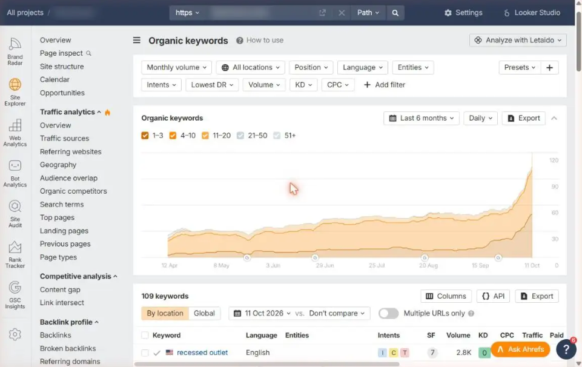Click the Page inspect search icon
This screenshot has height=367, width=582.
pyautogui.click(x=88, y=53)
